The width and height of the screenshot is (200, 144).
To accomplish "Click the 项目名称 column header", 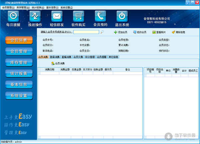I will point(160,71).
